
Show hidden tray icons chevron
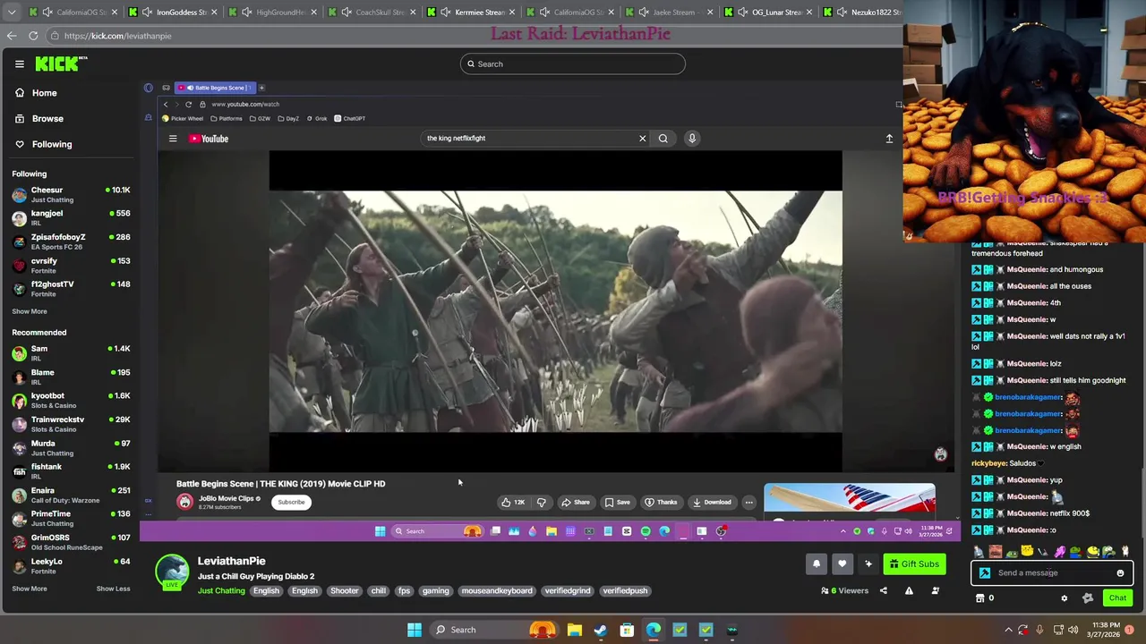tap(1008, 630)
